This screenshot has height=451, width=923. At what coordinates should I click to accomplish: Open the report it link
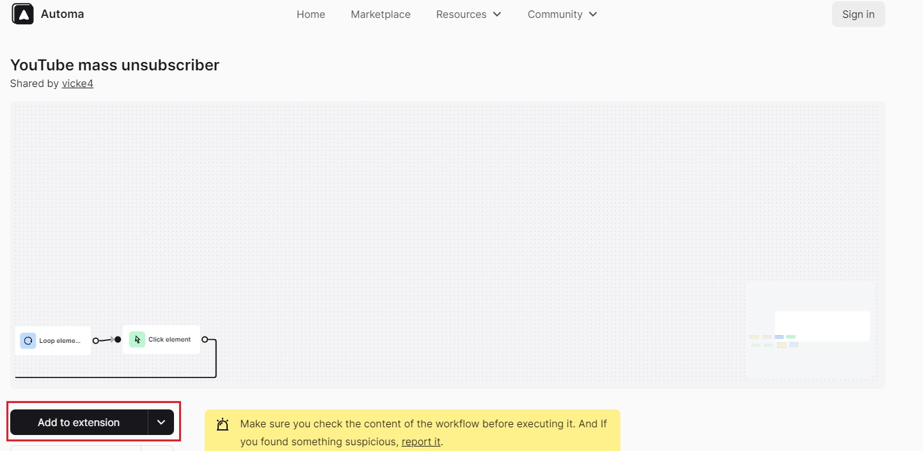(421, 441)
